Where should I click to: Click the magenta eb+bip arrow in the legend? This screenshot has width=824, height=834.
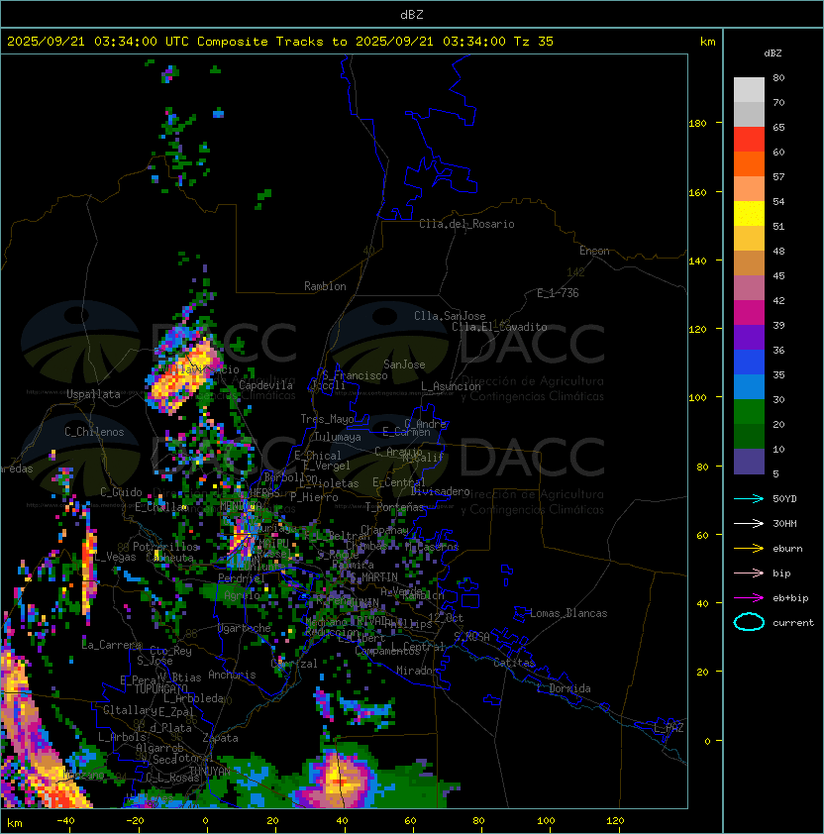(749, 598)
